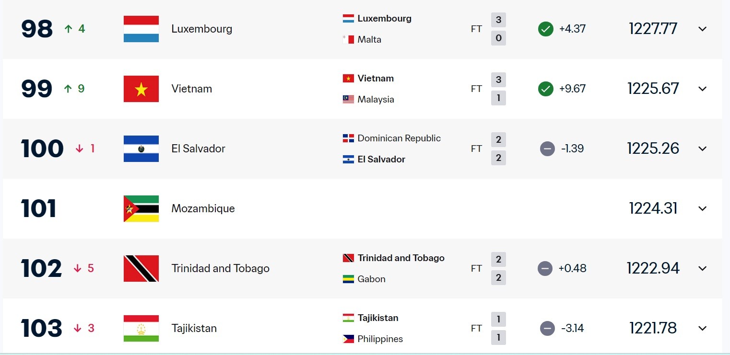
Task: Click the small Malaysia flag in match
Action: click(348, 100)
